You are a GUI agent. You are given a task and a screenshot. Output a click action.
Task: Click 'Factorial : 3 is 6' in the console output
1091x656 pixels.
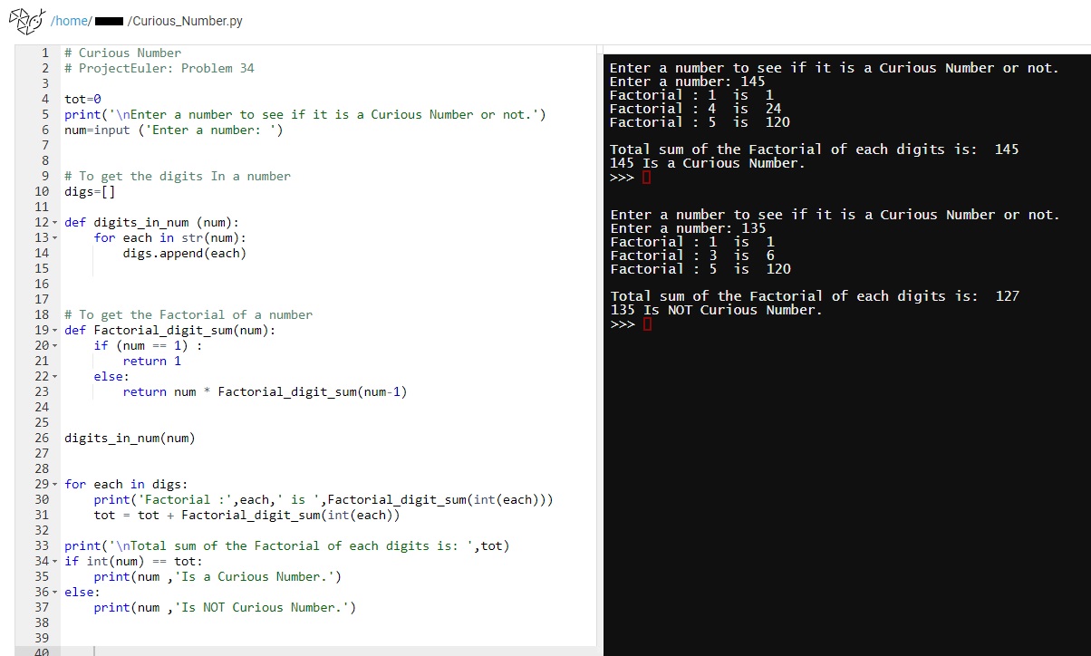coord(692,256)
